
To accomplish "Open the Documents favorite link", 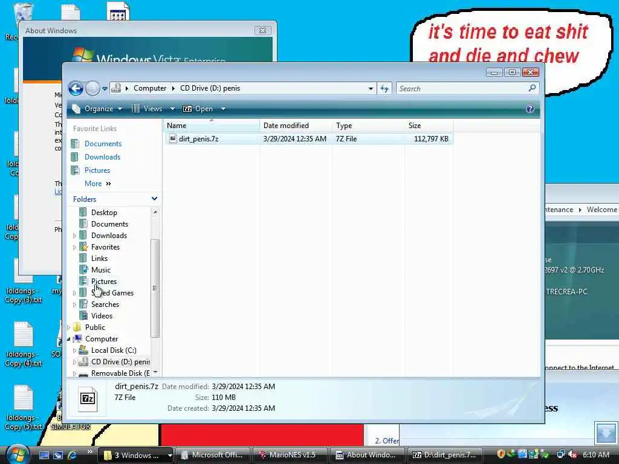I will pyautogui.click(x=103, y=144).
